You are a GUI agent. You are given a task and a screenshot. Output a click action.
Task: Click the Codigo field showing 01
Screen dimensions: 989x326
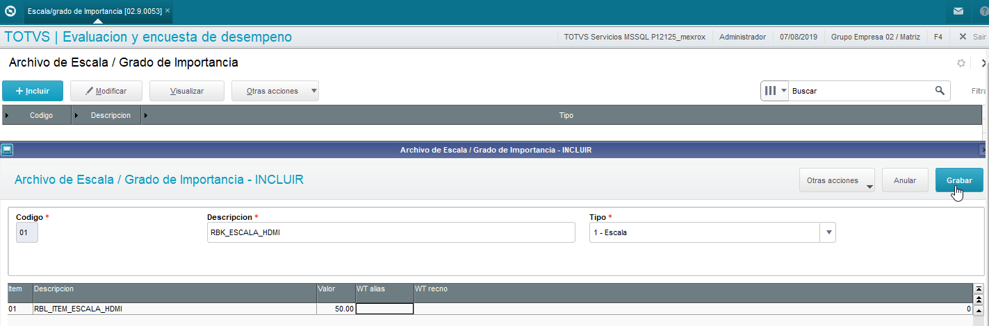[27, 232]
